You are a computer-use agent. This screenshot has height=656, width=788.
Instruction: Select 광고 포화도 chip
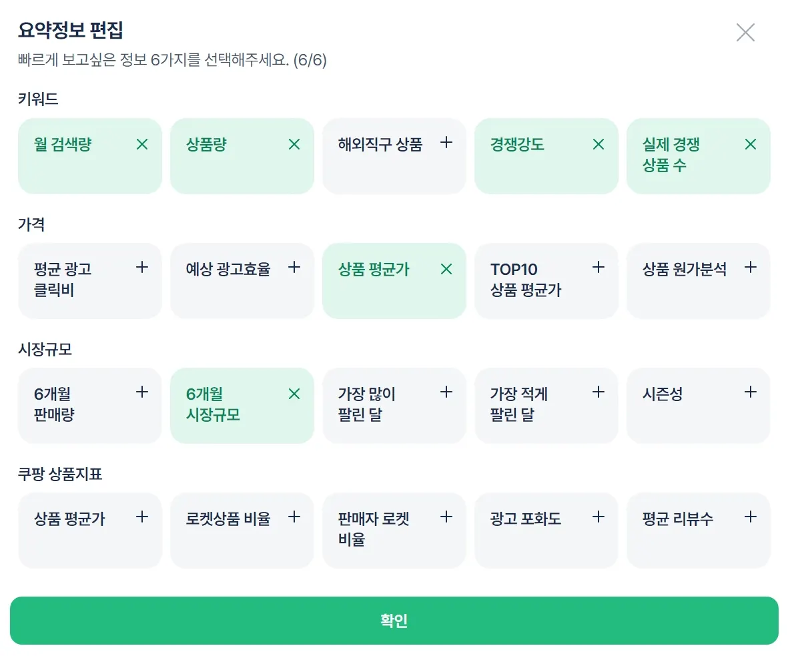pyautogui.click(x=546, y=530)
